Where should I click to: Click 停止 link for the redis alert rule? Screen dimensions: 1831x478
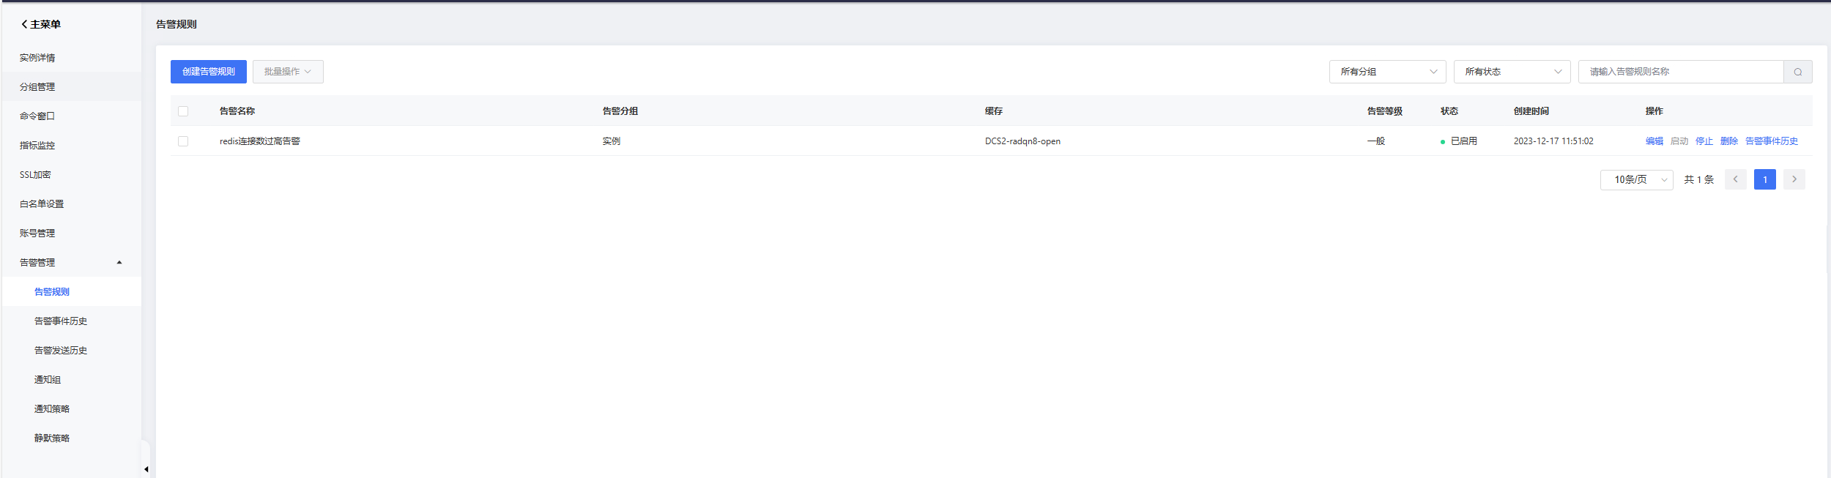click(1704, 141)
